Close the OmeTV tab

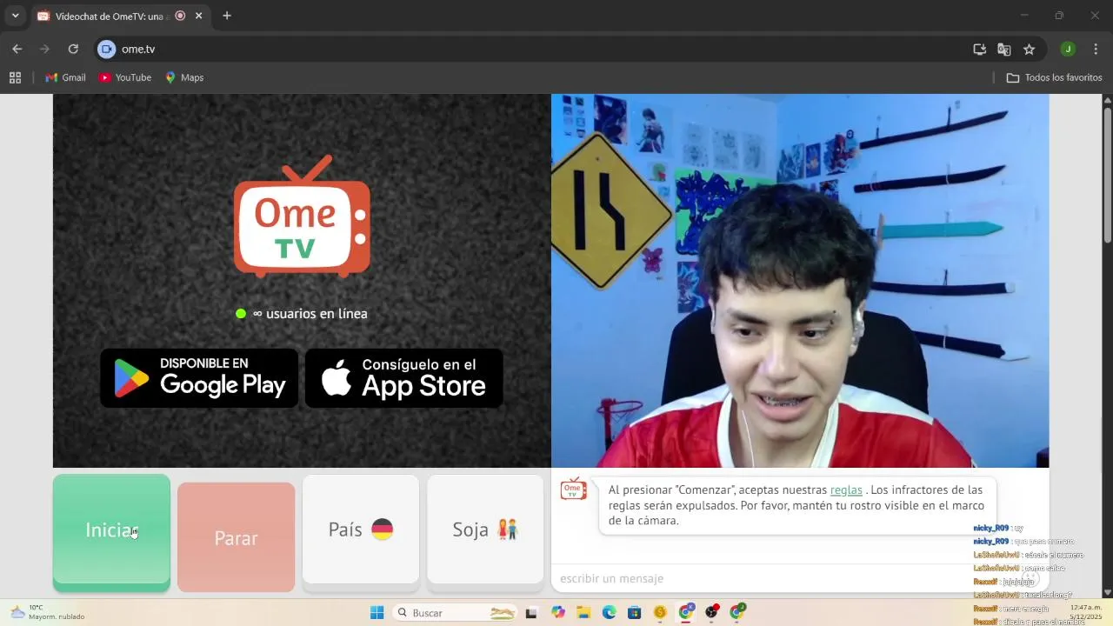pyautogui.click(x=199, y=16)
